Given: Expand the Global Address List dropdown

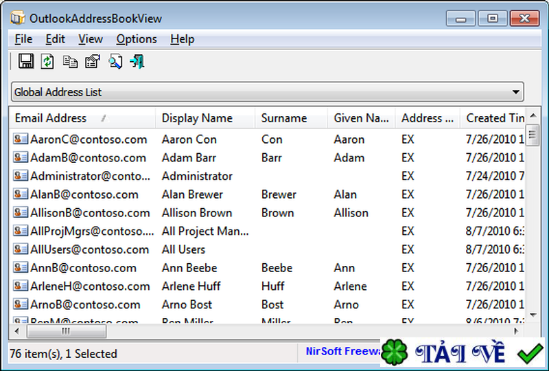Looking at the screenshot, I should 515,92.
